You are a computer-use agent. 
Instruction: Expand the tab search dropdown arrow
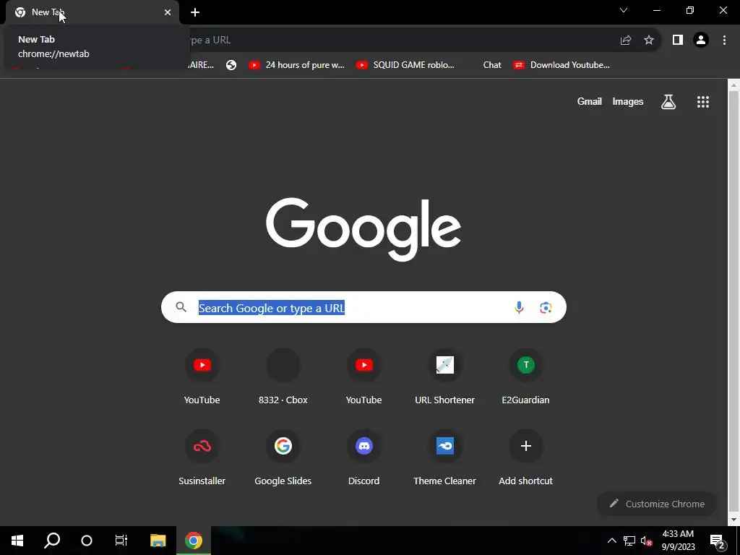tap(624, 10)
